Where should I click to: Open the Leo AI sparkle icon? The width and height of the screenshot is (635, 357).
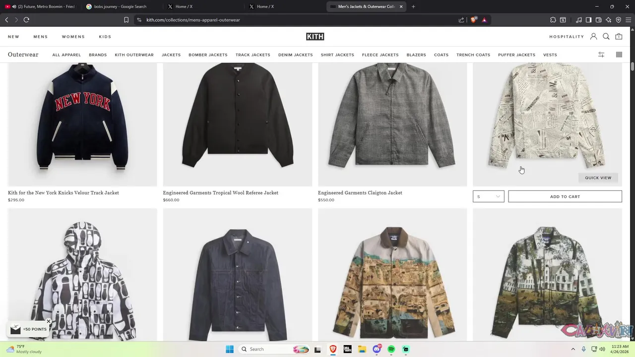click(x=609, y=20)
